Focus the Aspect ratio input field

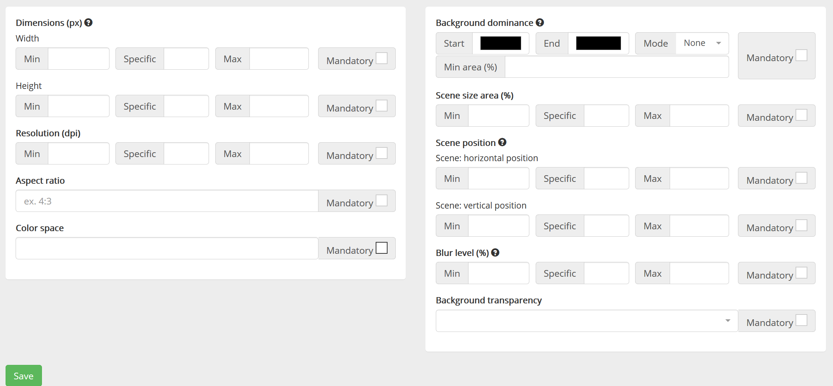(x=167, y=201)
